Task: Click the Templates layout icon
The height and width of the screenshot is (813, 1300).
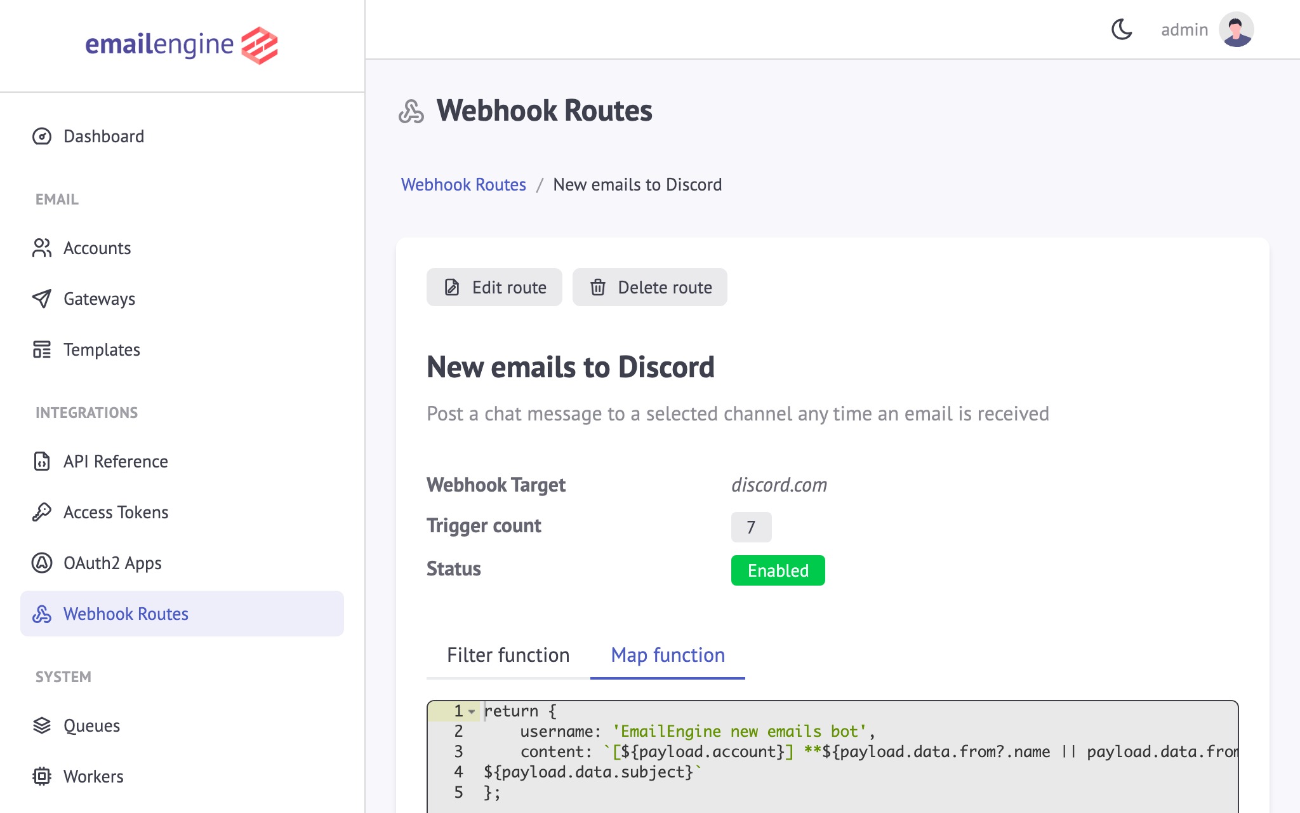Action: click(42, 349)
